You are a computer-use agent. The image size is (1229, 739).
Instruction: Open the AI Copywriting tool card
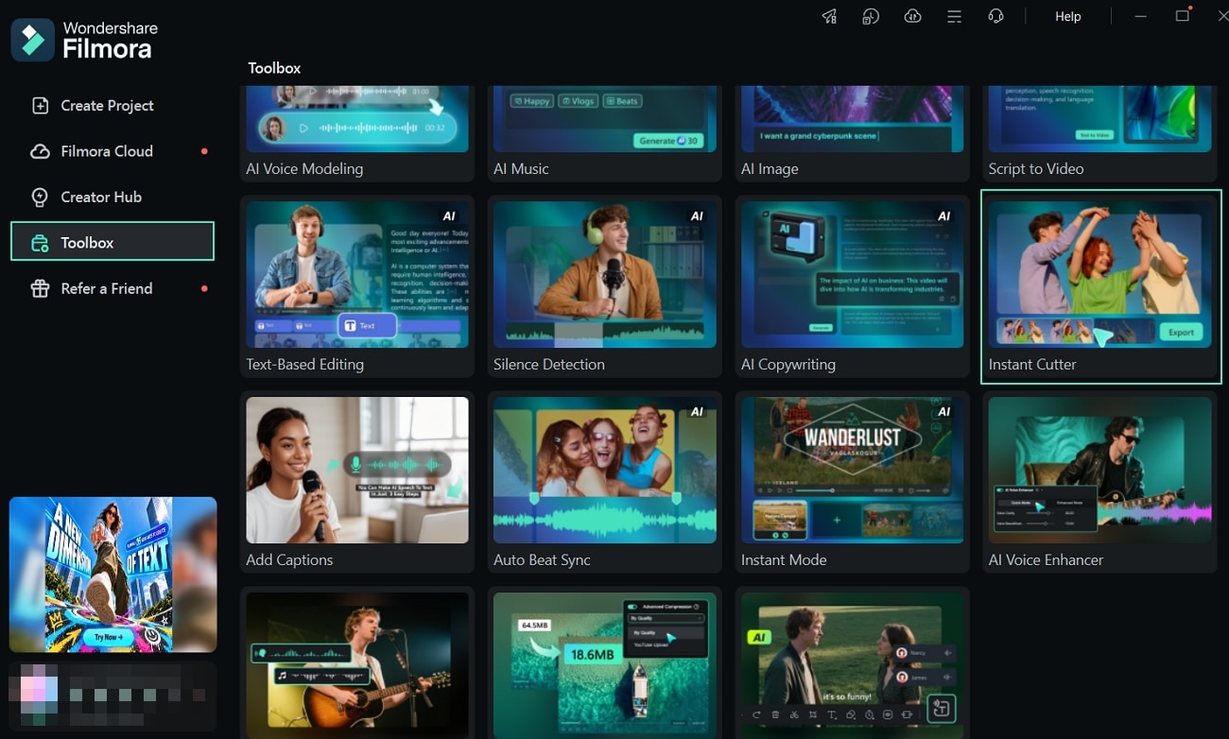853,286
